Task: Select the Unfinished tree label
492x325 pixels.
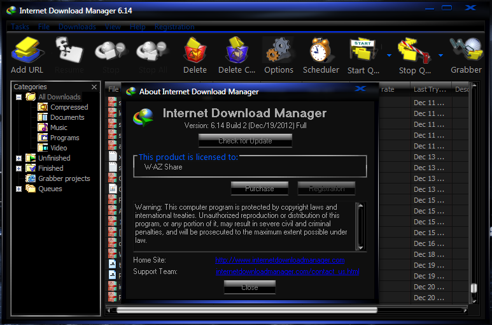Action: click(54, 158)
